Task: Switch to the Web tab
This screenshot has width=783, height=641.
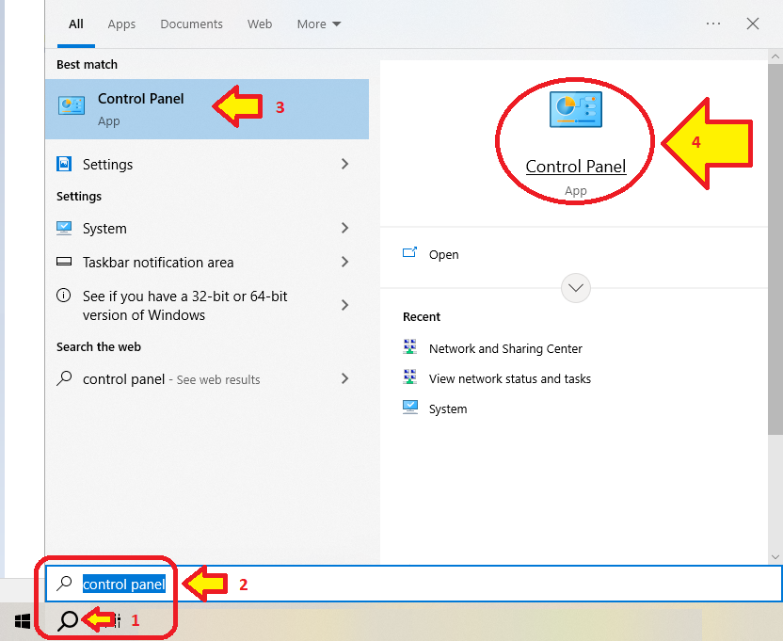Action: (260, 24)
